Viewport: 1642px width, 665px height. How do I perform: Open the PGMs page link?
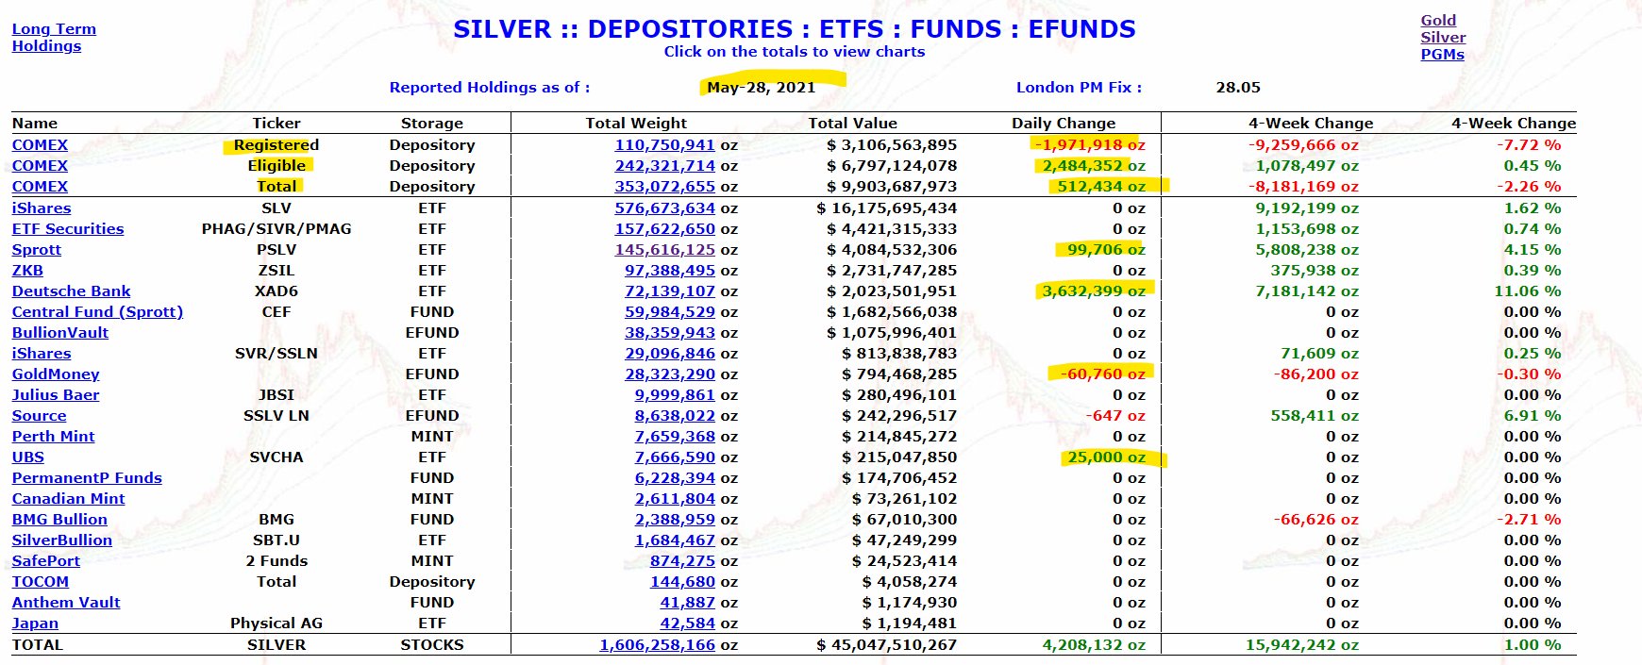pos(1442,55)
